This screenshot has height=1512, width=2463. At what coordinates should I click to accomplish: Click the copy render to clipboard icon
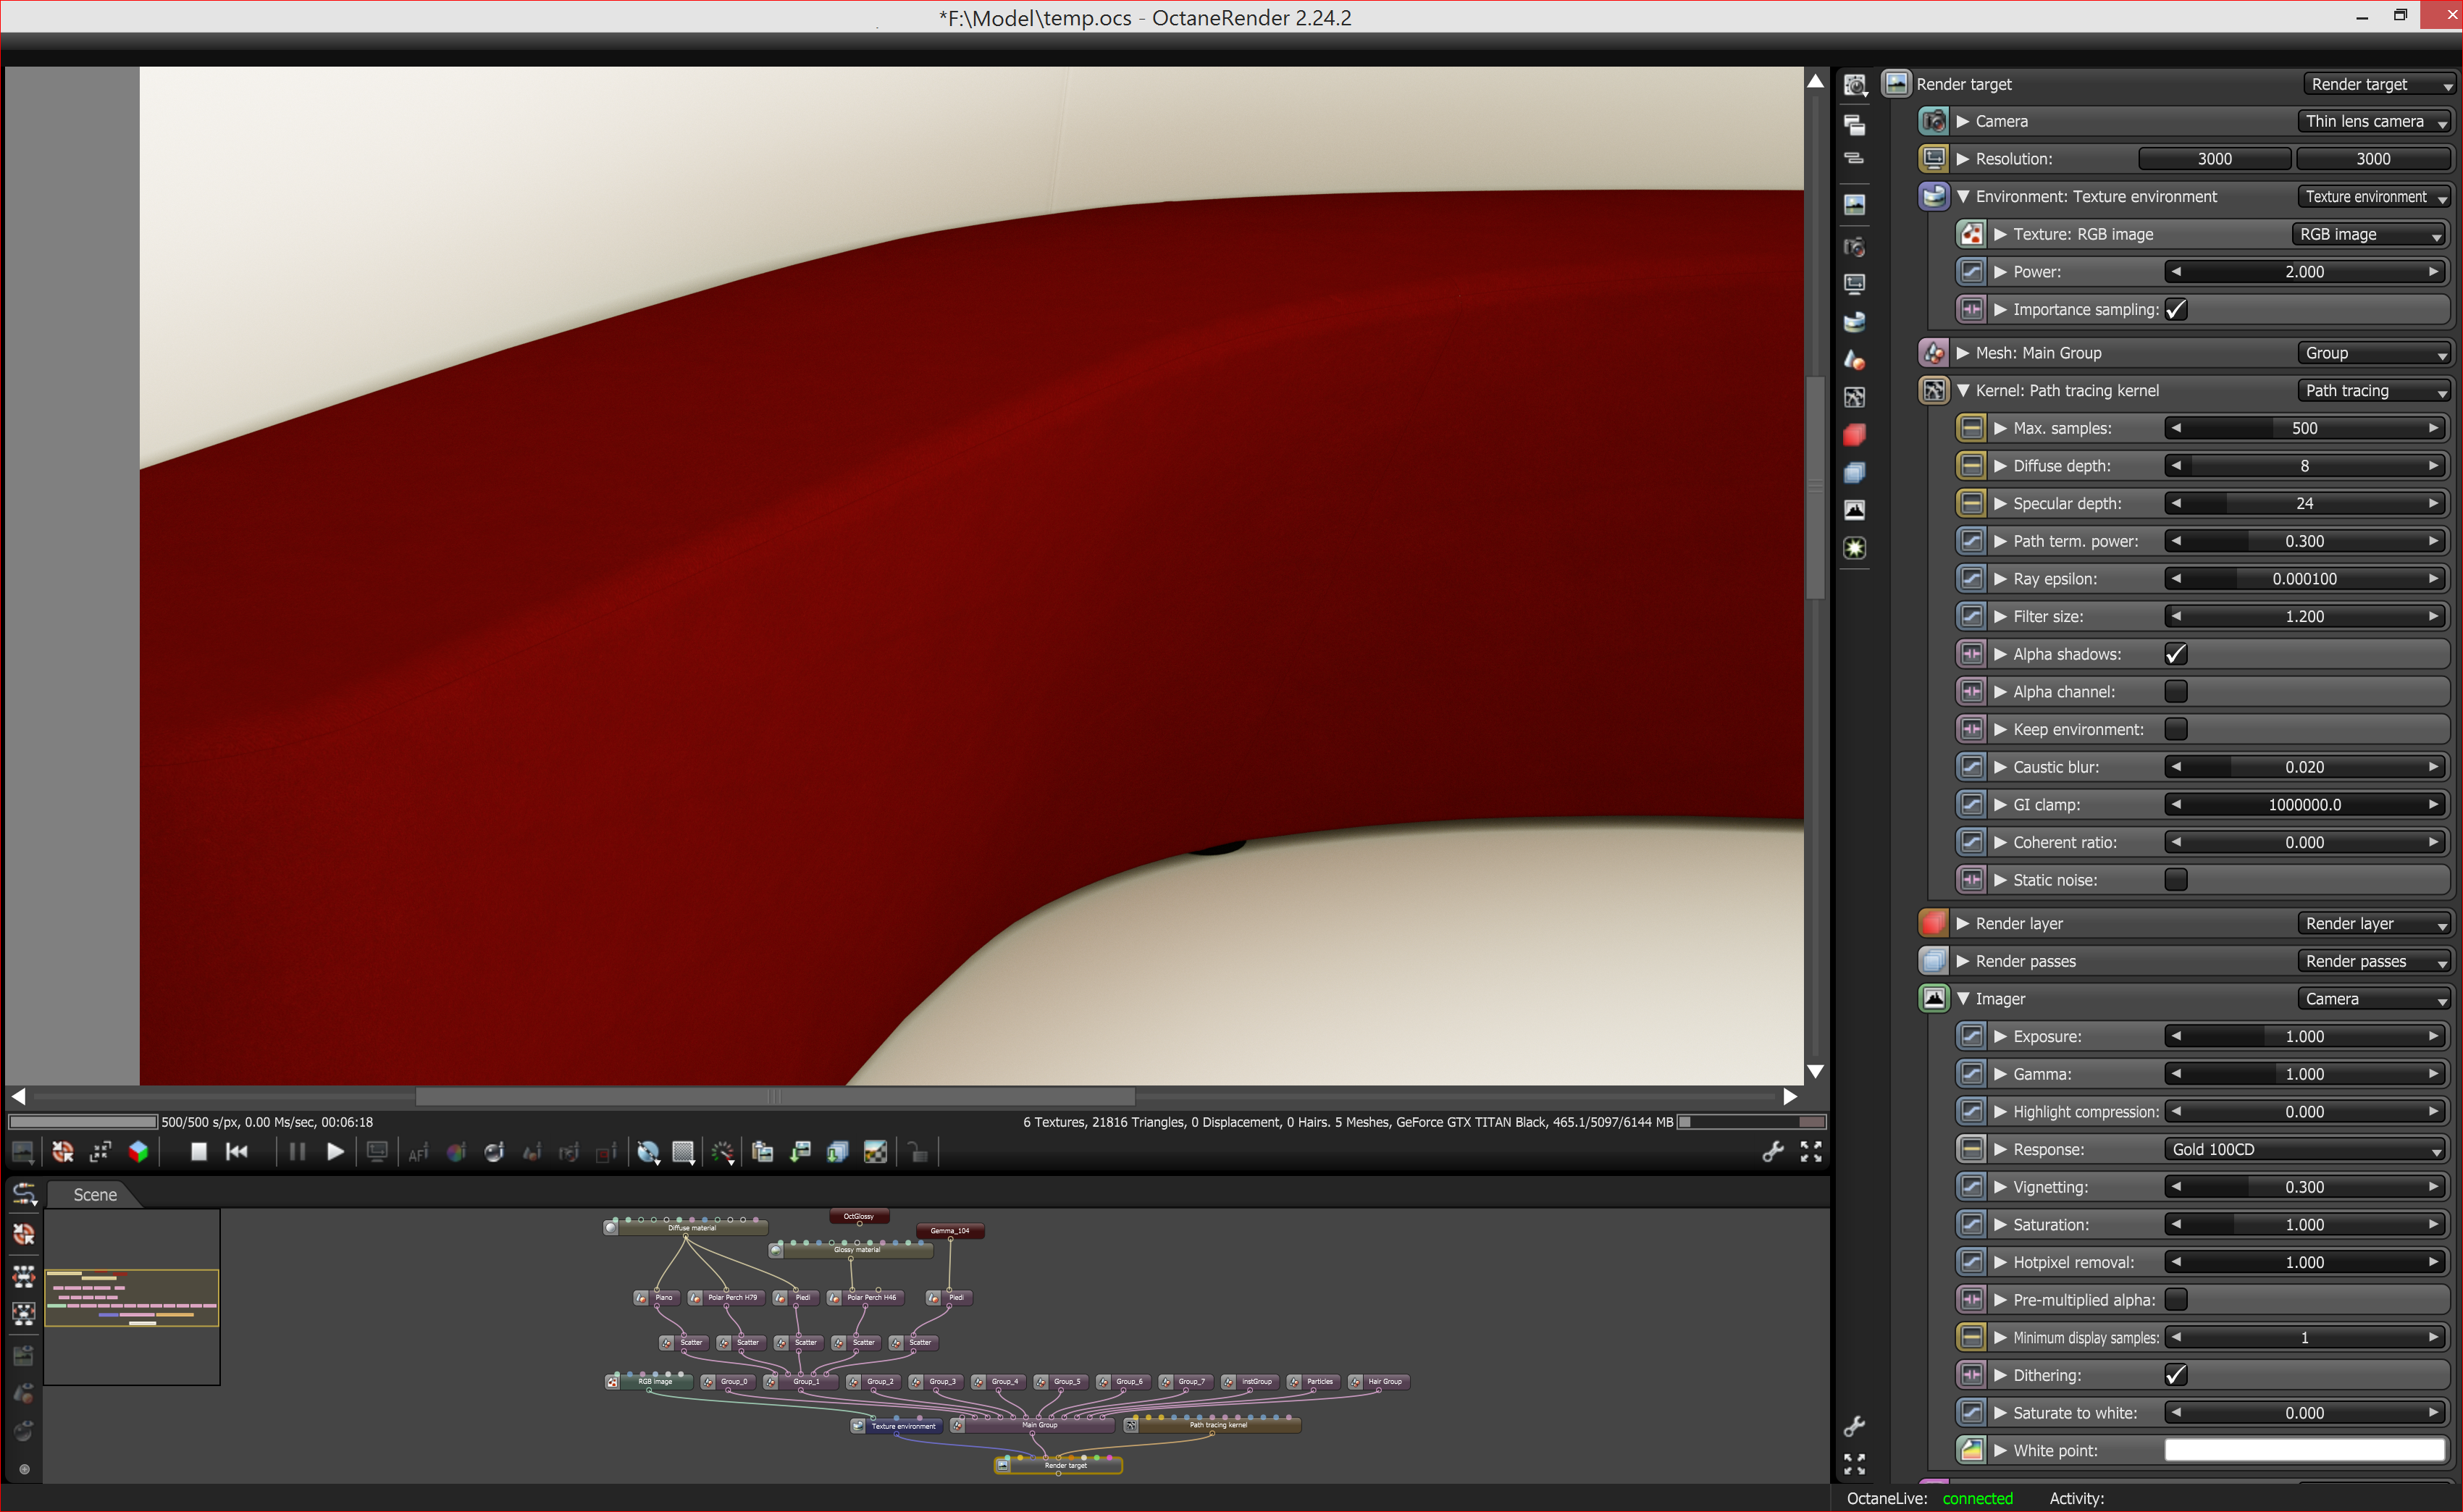(762, 1152)
